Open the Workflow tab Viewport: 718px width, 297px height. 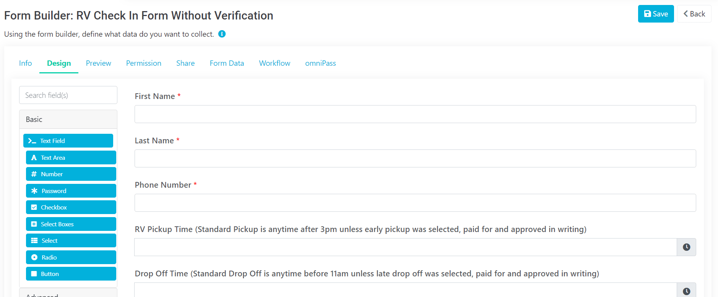275,63
